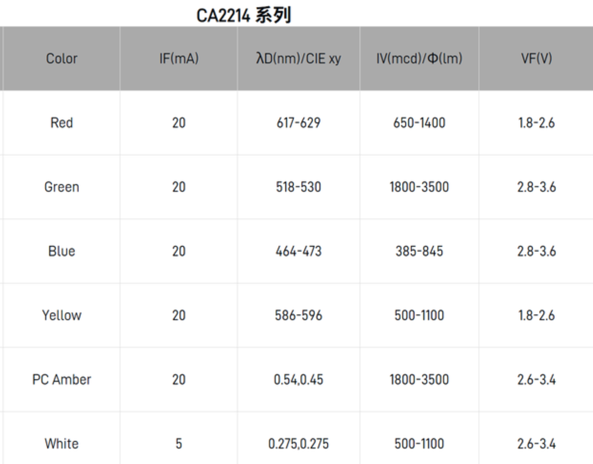Select the 0.275,0.275 CIE coordinate cell
Image resolution: width=593 pixels, height=464 pixels.
click(298, 443)
